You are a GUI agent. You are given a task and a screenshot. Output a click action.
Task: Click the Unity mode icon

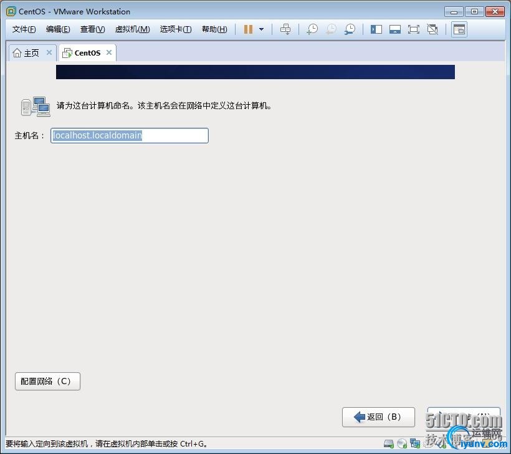coord(432,29)
